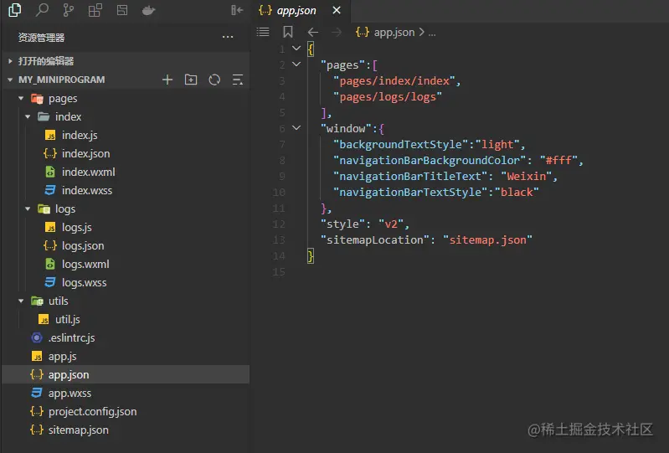Navigate back with left arrow
Viewport: 669px width, 453px height.
[x=313, y=32]
